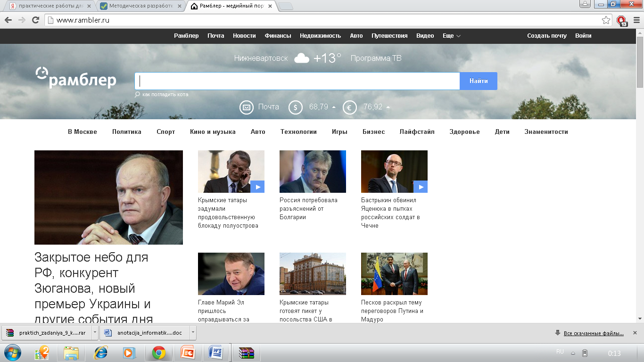Click the 0:13 clock in the tray
The image size is (644, 362).
[614, 353]
